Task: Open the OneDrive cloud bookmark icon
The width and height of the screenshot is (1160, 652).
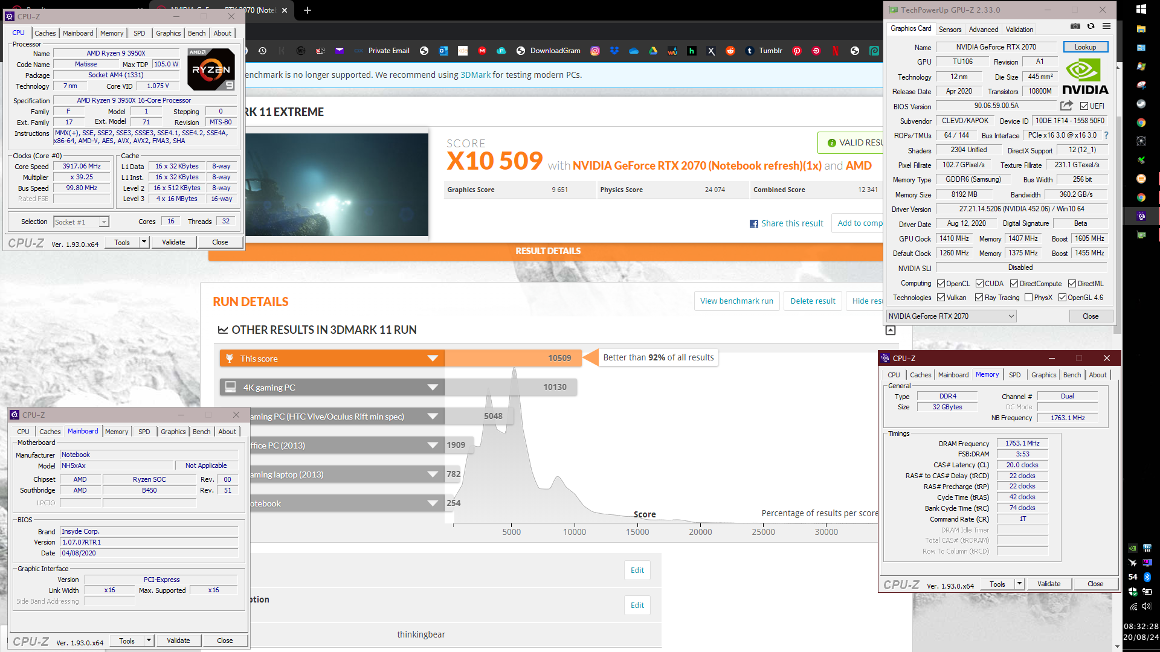Action: tap(634, 51)
